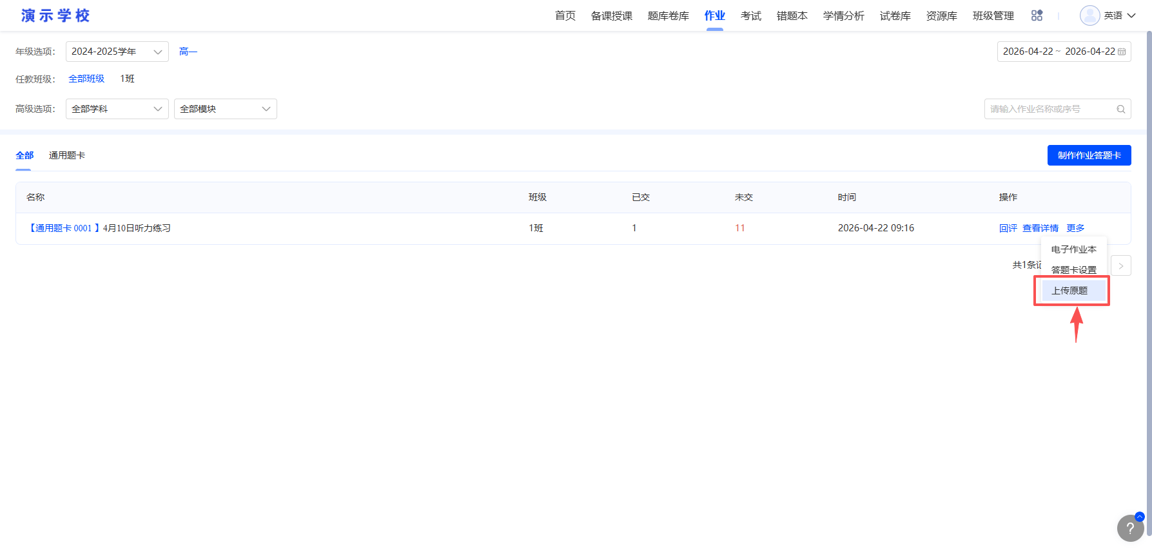Click the 回评 link
The height and width of the screenshot is (556, 1152).
point(1008,228)
